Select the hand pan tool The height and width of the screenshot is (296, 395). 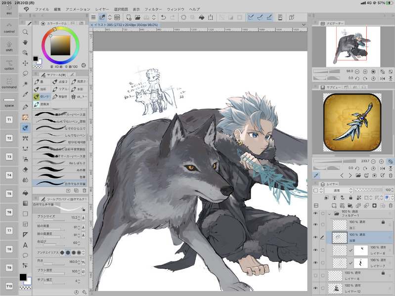25,42
